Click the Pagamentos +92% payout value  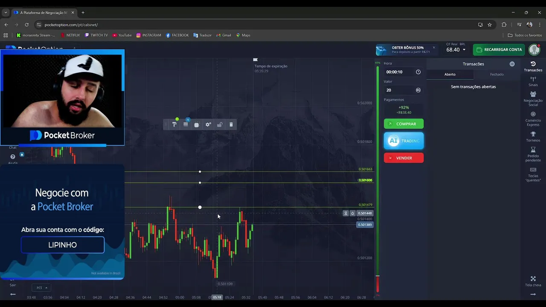(x=404, y=108)
